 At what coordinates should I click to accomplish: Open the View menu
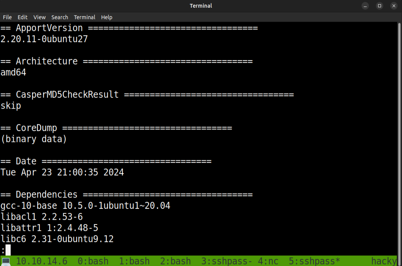39,17
